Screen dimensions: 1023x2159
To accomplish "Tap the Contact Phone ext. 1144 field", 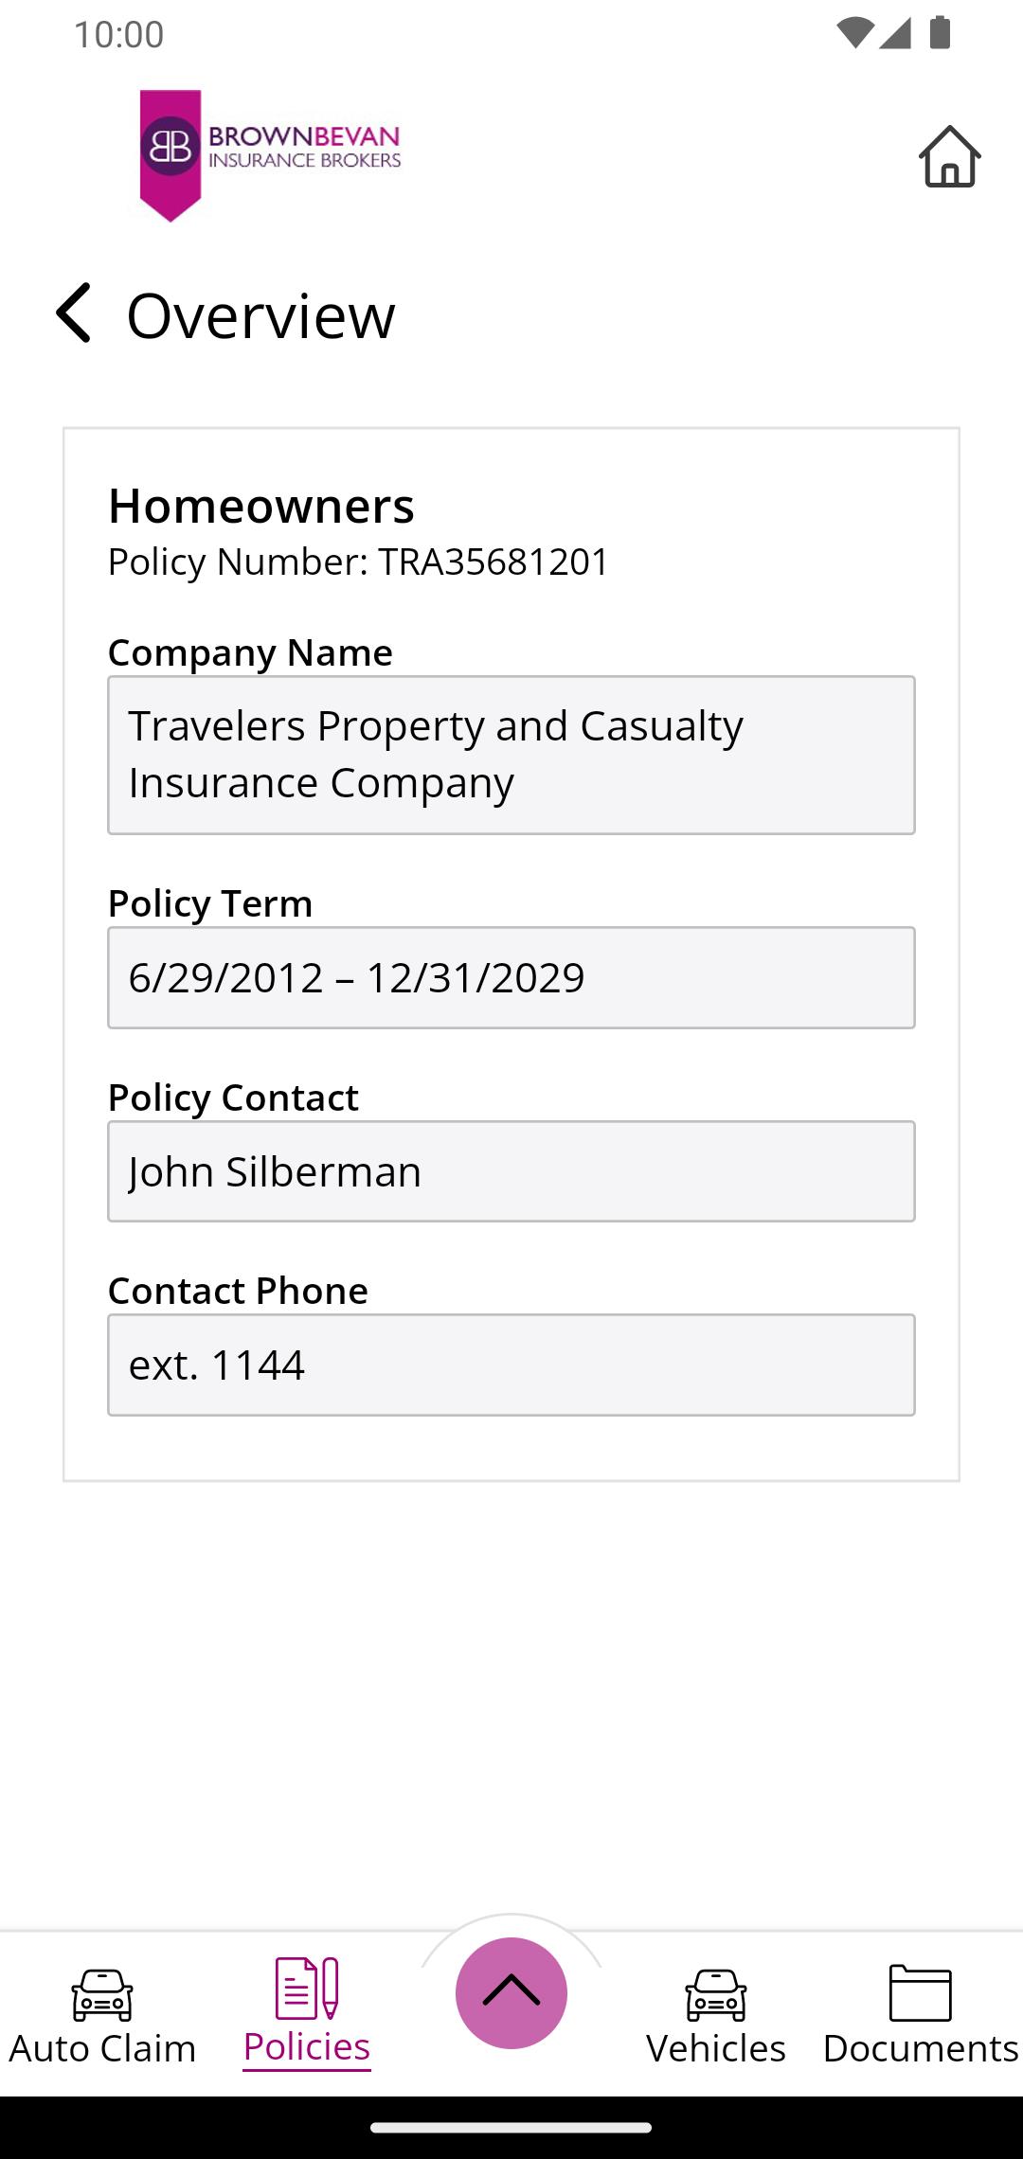I will 511,1365.
